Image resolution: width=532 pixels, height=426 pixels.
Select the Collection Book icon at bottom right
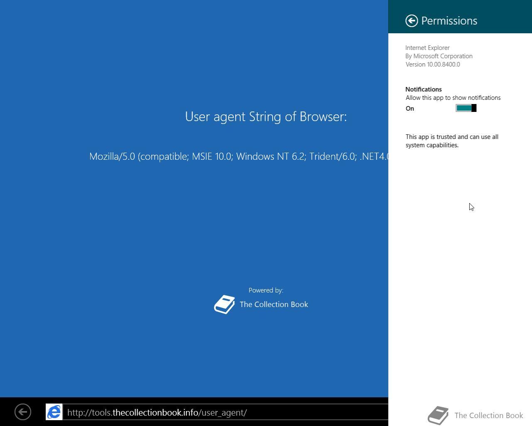(x=438, y=414)
